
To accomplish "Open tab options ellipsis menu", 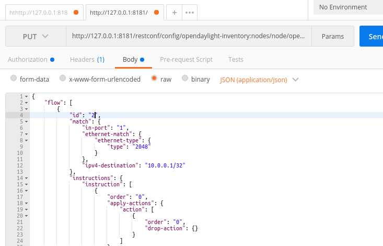I will (190, 13).
